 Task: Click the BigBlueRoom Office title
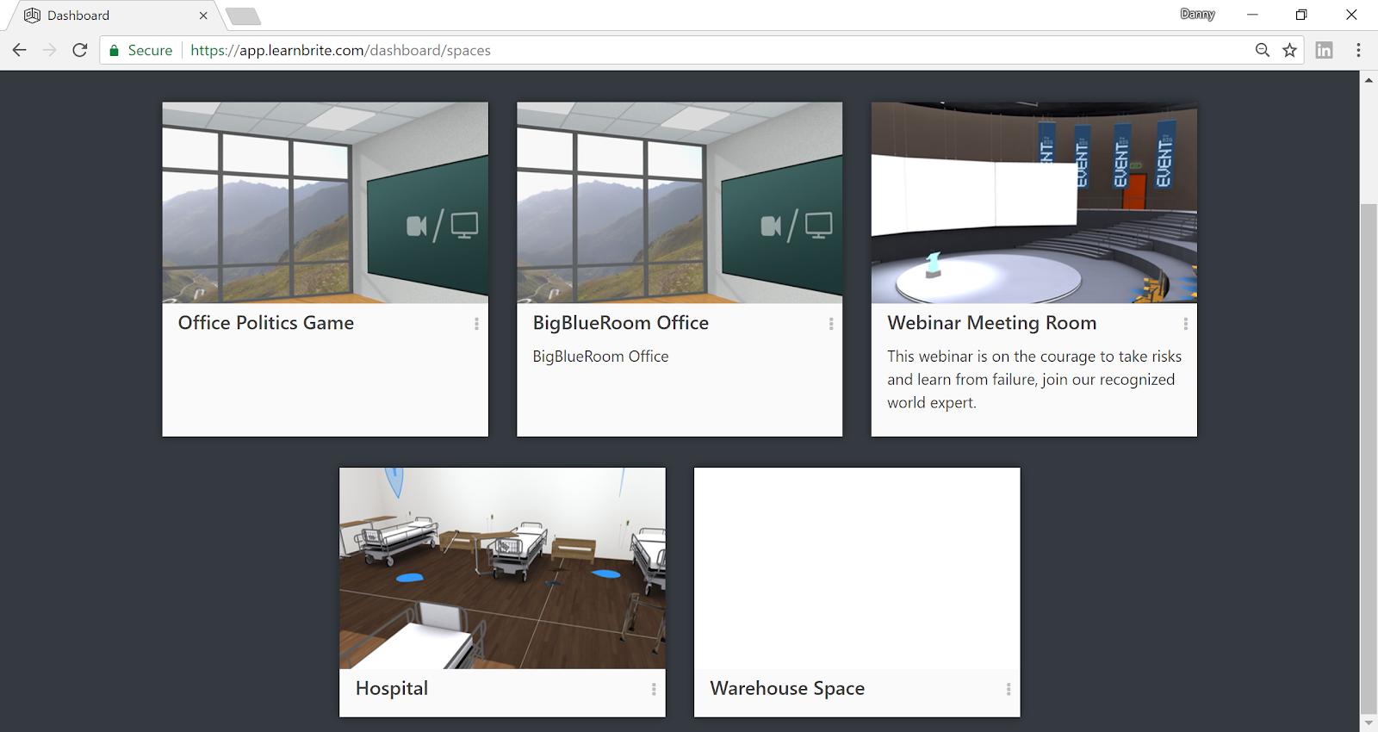click(x=621, y=323)
